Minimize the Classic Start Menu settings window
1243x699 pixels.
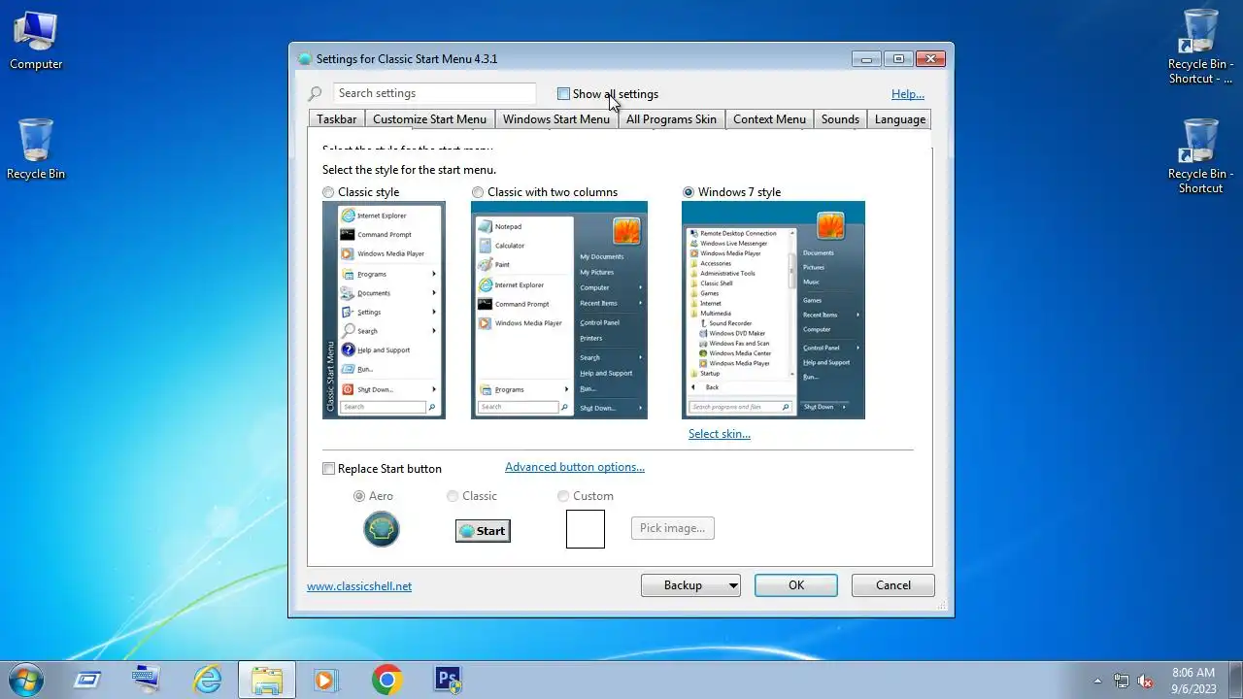867,59
